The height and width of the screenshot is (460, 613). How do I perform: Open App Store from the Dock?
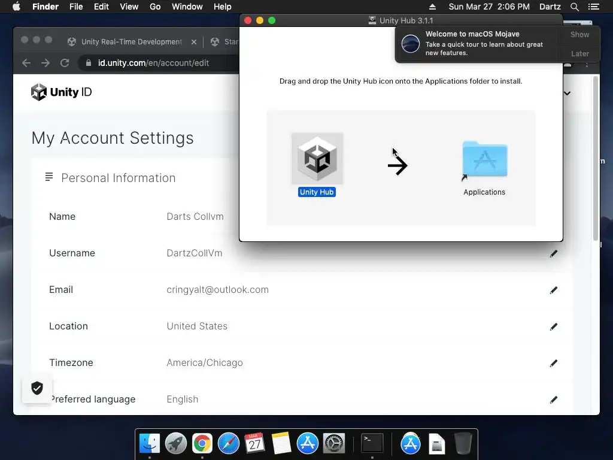(308, 444)
